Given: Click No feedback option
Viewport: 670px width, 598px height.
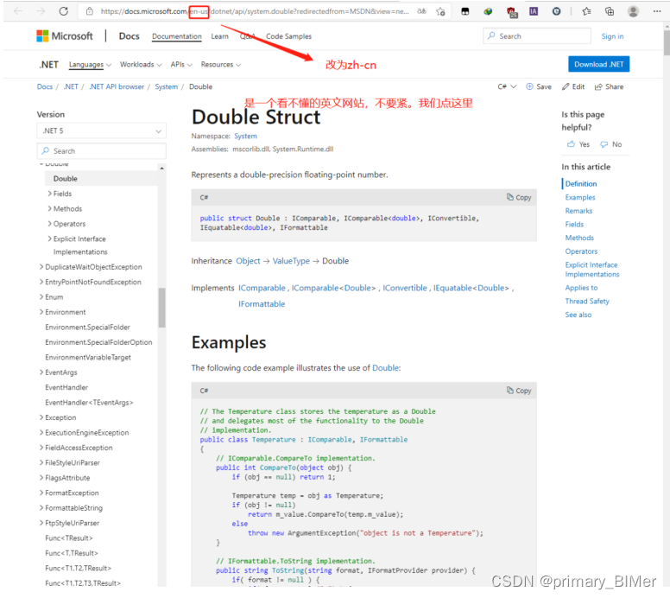Looking at the screenshot, I should tap(610, 144).
